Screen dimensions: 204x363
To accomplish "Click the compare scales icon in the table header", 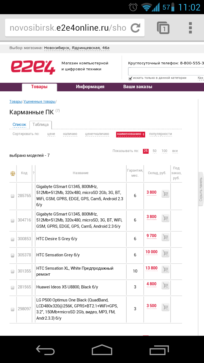I will [x=13, y=173].
